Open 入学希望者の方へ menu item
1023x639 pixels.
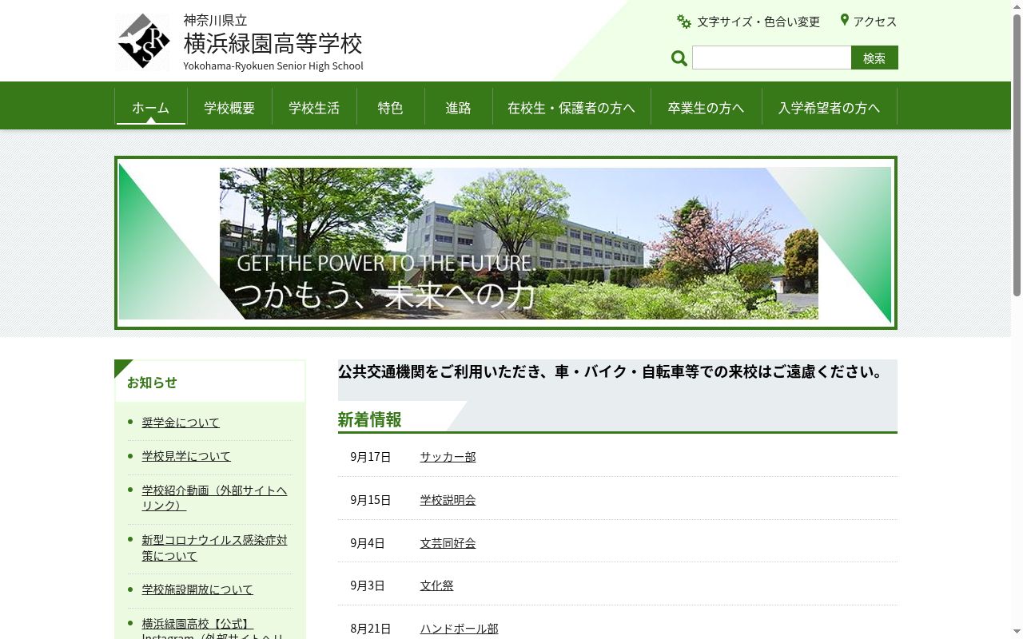tap(829, 108)
